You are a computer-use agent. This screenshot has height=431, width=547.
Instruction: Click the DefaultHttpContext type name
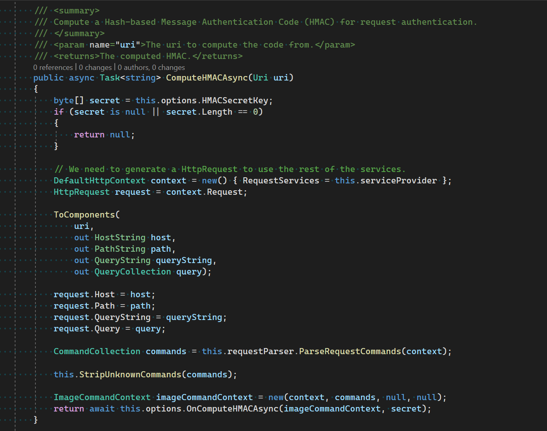(99, 180)
